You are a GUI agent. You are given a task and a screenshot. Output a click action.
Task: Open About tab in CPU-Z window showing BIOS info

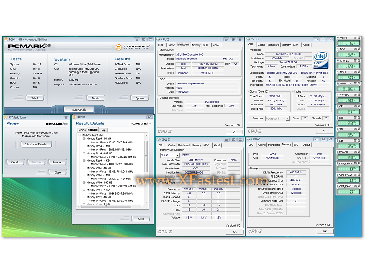(216, 45)
